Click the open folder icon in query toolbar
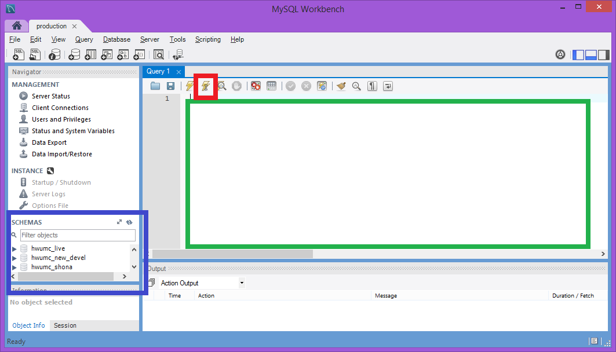This screenshot has height=352, width=616. (x=155, y=86)
